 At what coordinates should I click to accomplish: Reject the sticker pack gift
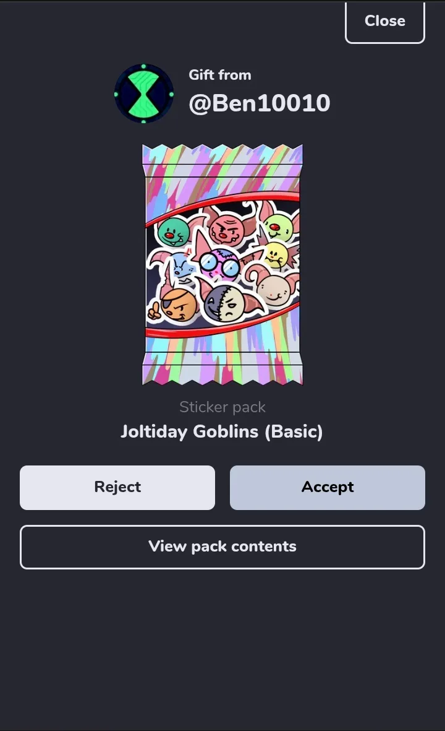tap(117, 487)
